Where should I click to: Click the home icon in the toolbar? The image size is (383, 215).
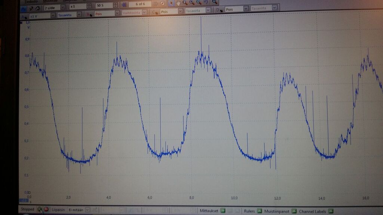tap(38, 8)
